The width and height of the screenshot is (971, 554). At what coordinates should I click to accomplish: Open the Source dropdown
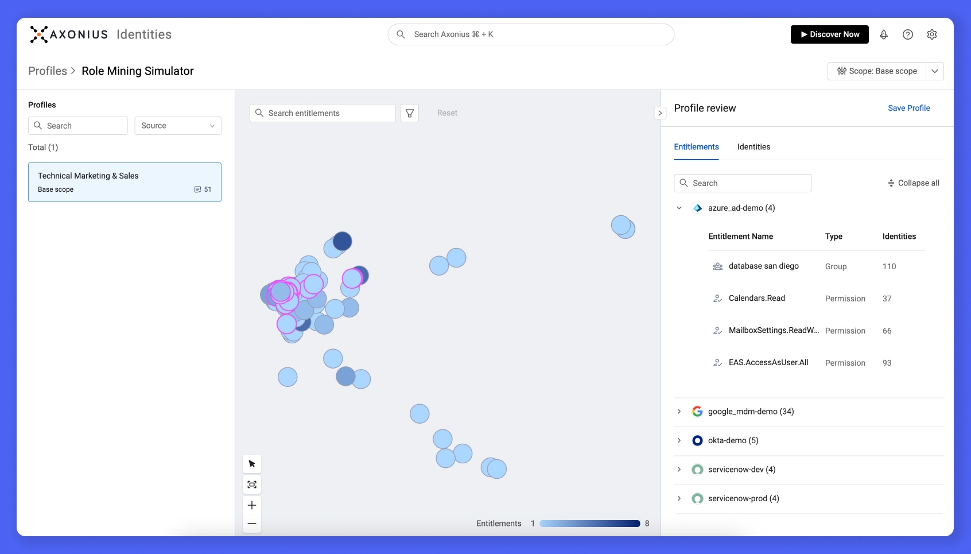(x=178, y=126)
